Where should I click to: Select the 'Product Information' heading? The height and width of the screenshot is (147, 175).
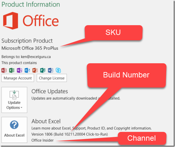point(31,4)
